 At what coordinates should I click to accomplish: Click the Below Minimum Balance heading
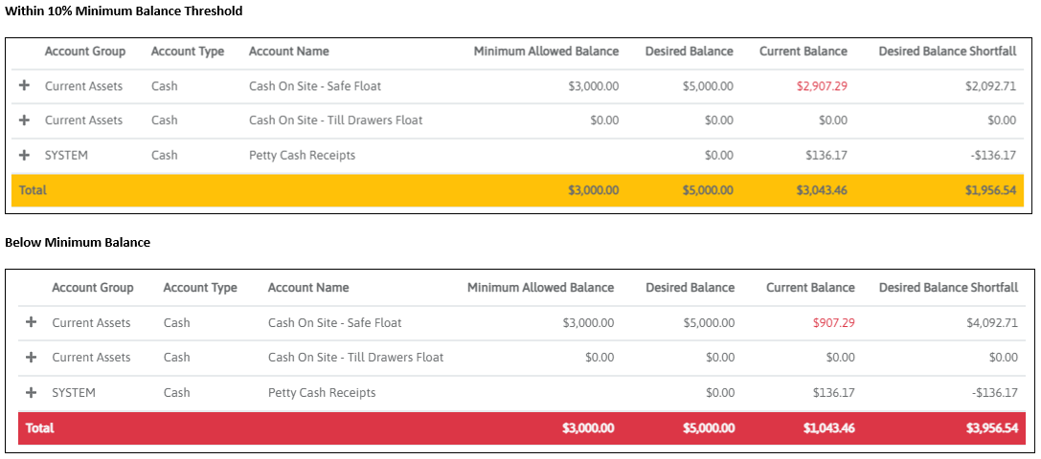pyautogui.click(x=78, y=243)
